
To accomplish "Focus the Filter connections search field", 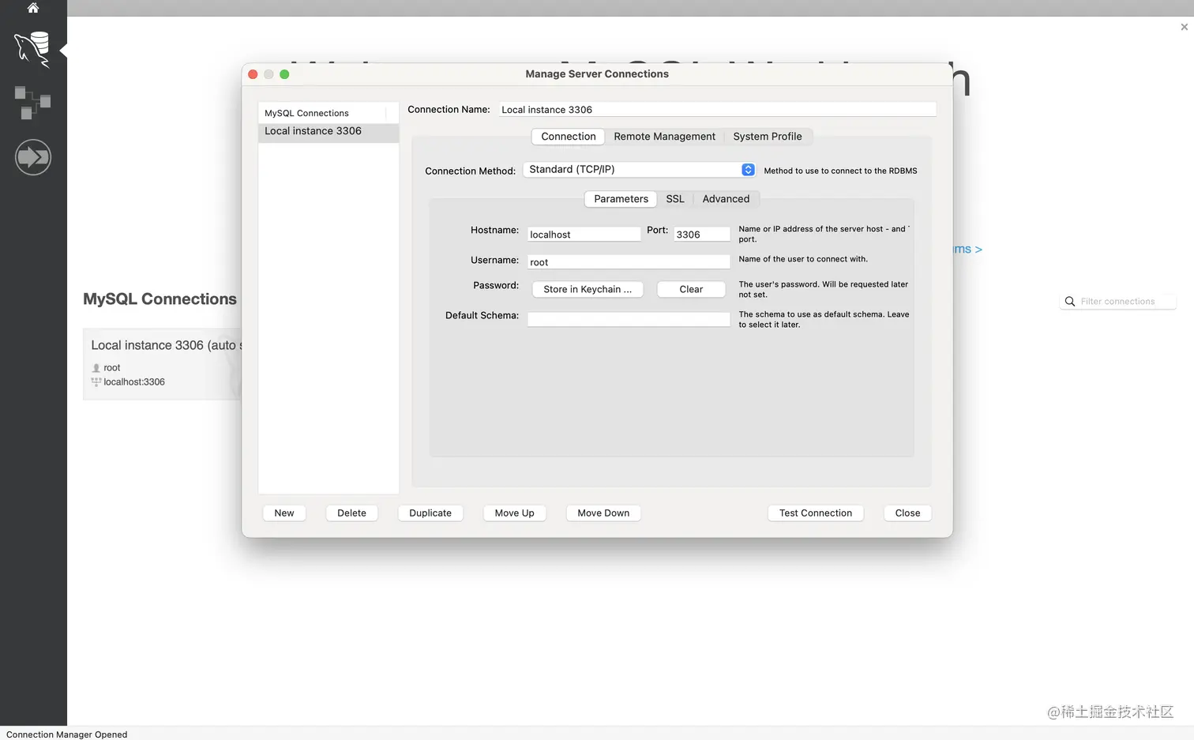I will point(1118,302).
